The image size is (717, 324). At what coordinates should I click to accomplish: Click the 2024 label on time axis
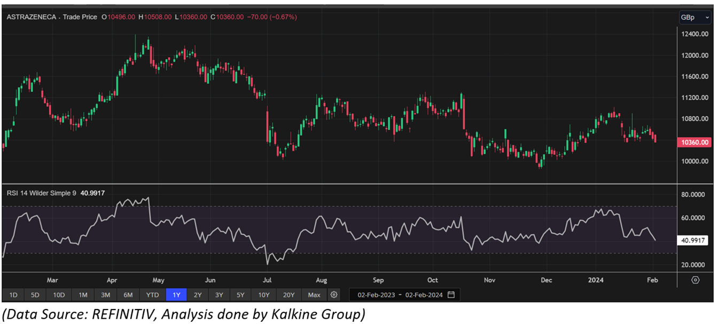(x=595, y=280)
